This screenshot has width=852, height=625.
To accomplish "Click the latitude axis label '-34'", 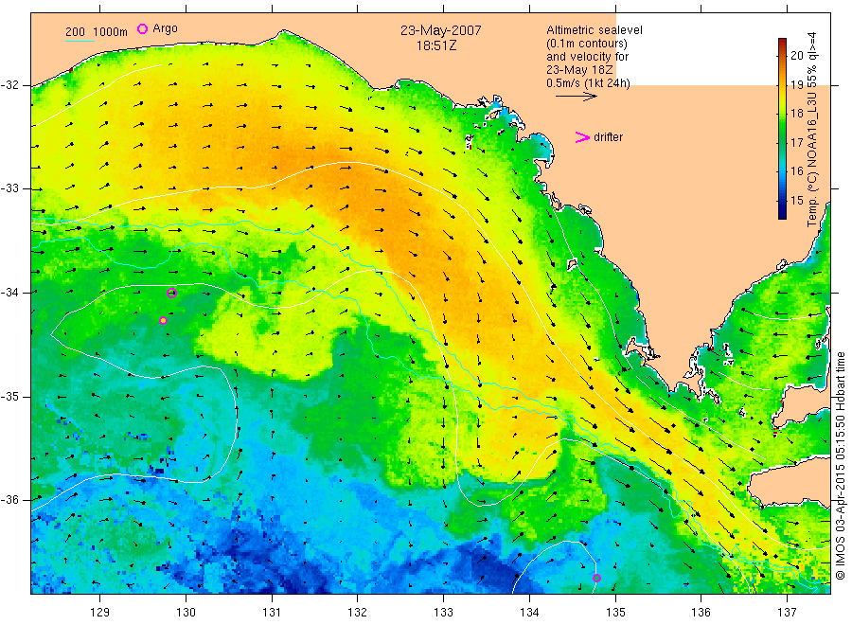I will tap(9, 293).
